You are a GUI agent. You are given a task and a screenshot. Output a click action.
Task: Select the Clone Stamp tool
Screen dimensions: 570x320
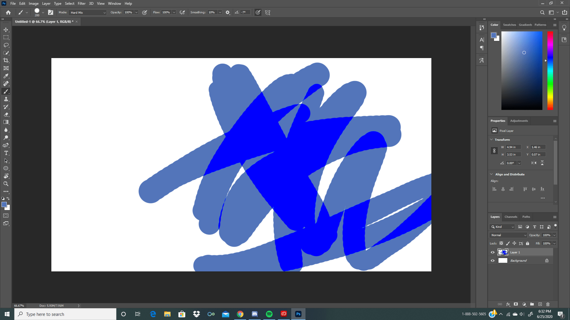(x=6, y=99)
